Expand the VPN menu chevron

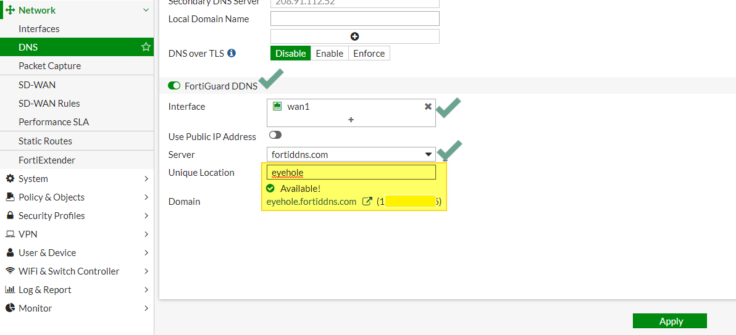click(x=146, y=234)
